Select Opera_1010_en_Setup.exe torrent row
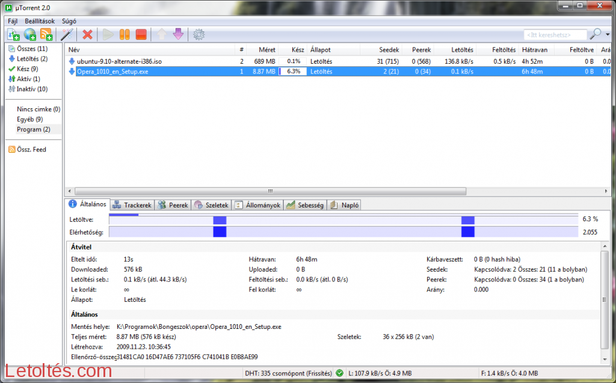Viewport: 616px width, 383px height. click(338, 72)
